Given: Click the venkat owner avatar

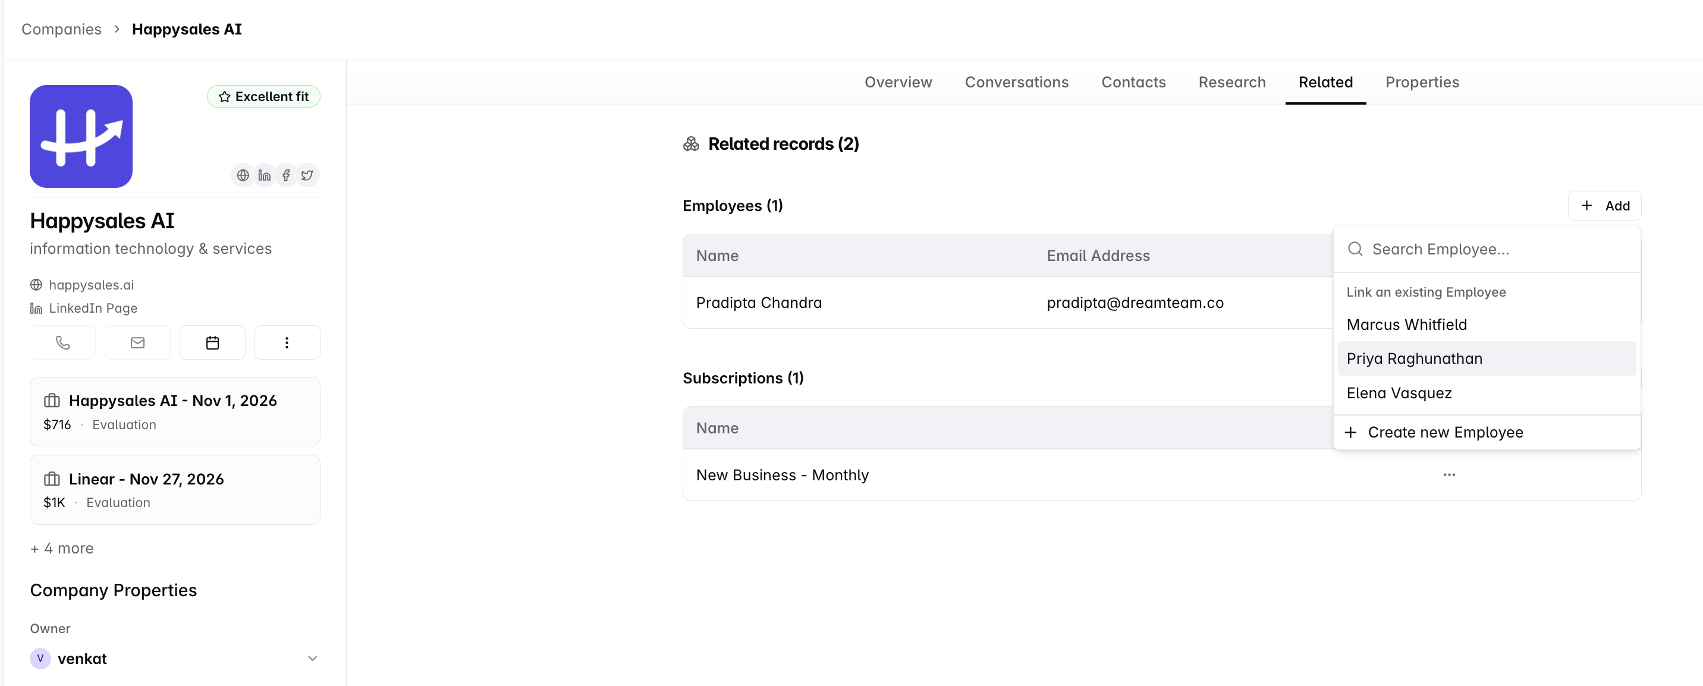Looking at the screenshot, I should tap(40, 658).
